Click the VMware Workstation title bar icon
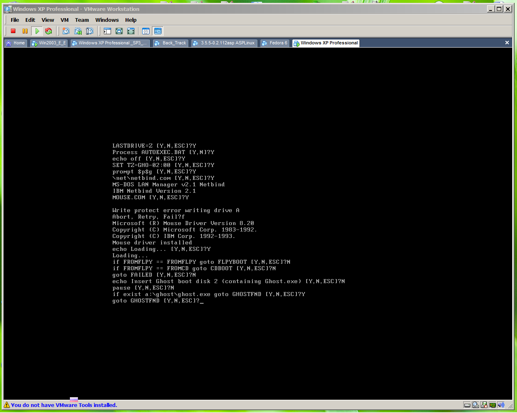This screenshot has height=413, width=517. pyautogui.click(x=8, y=9)
